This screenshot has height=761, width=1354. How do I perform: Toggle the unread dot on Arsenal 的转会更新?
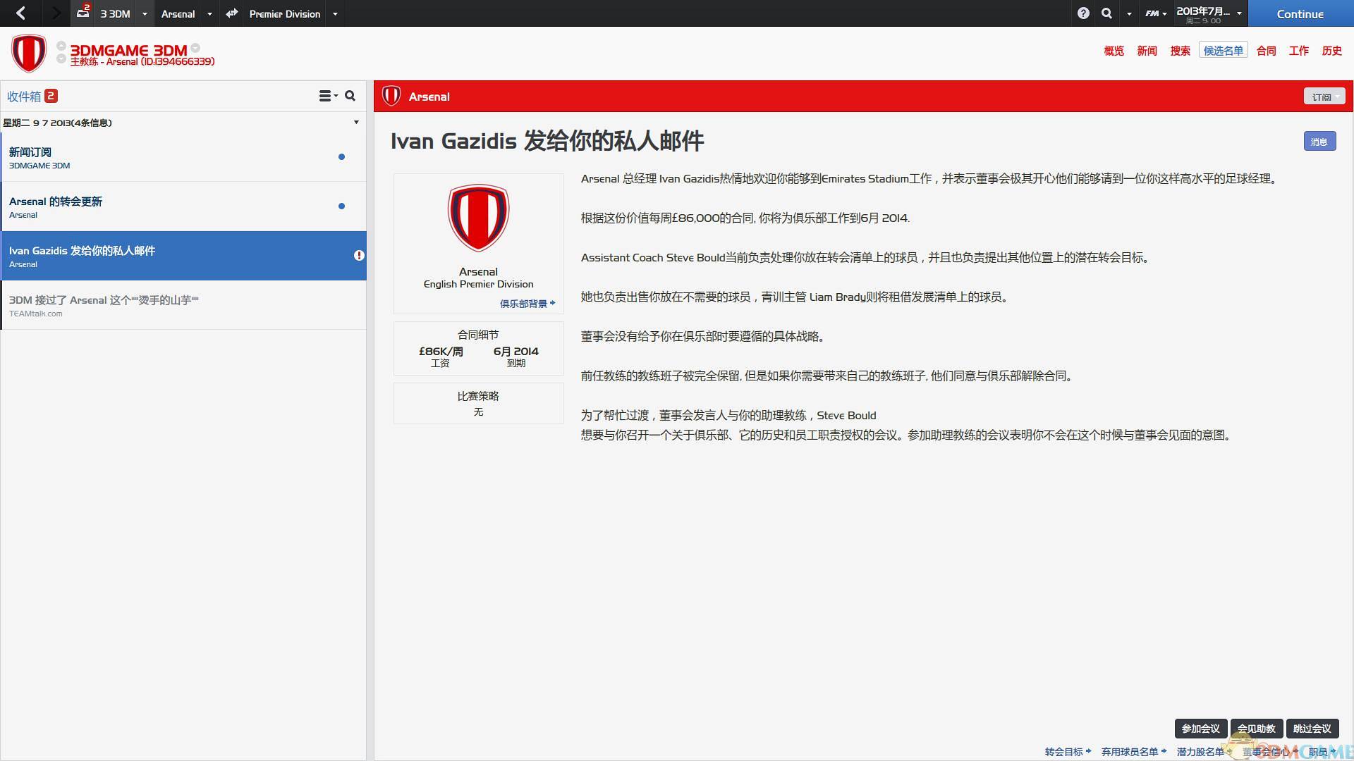[342, 206]
